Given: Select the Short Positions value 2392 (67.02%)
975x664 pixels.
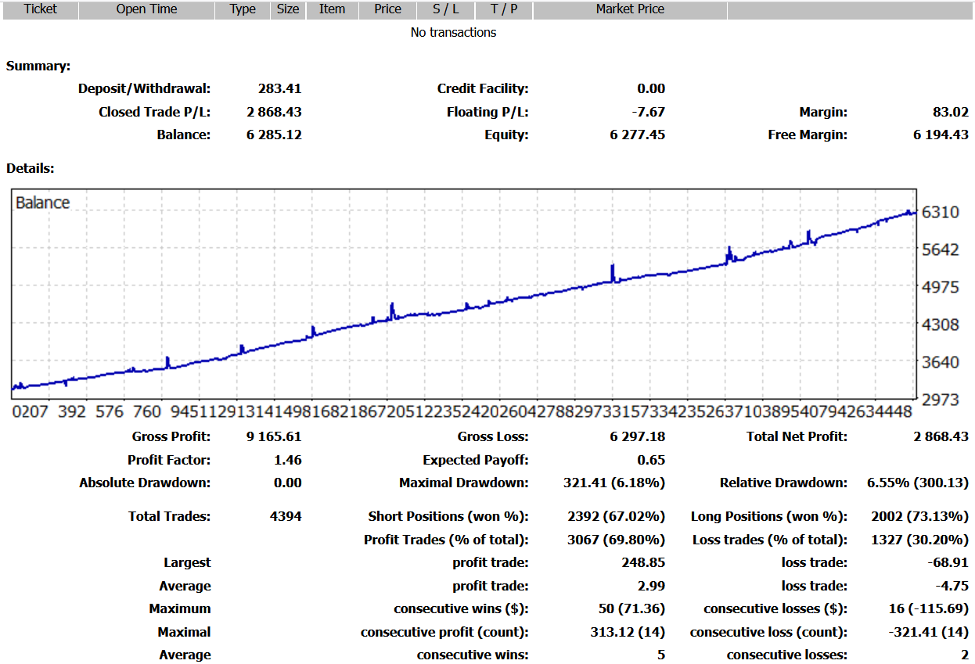Looking at the screenshot, I should click(617, 516).
